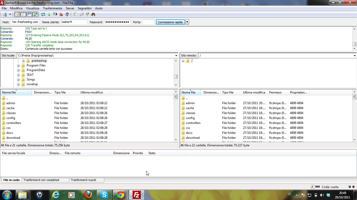The width and height of the screenshot is (357, 200).
Task: Click the process queue toolbar icon
Action: tap(49, 15)
